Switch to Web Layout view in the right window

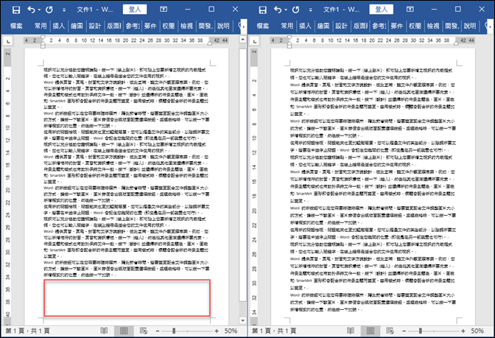click(x=390, y=331)
